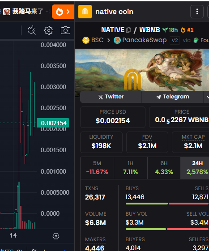
Task: Click the green buys ratio bar
Action: (147, 204)
